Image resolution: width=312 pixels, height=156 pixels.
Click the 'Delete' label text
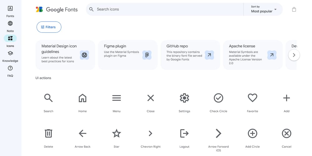pyautogui.click(x=48, y=147)
